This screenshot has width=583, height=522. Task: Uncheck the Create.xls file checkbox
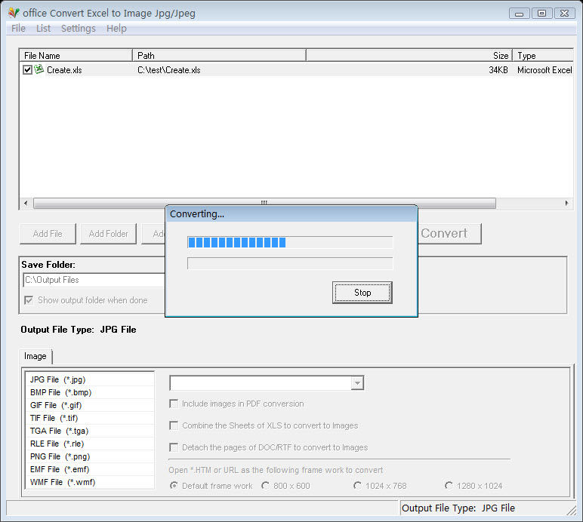click(x=27, y=70)
